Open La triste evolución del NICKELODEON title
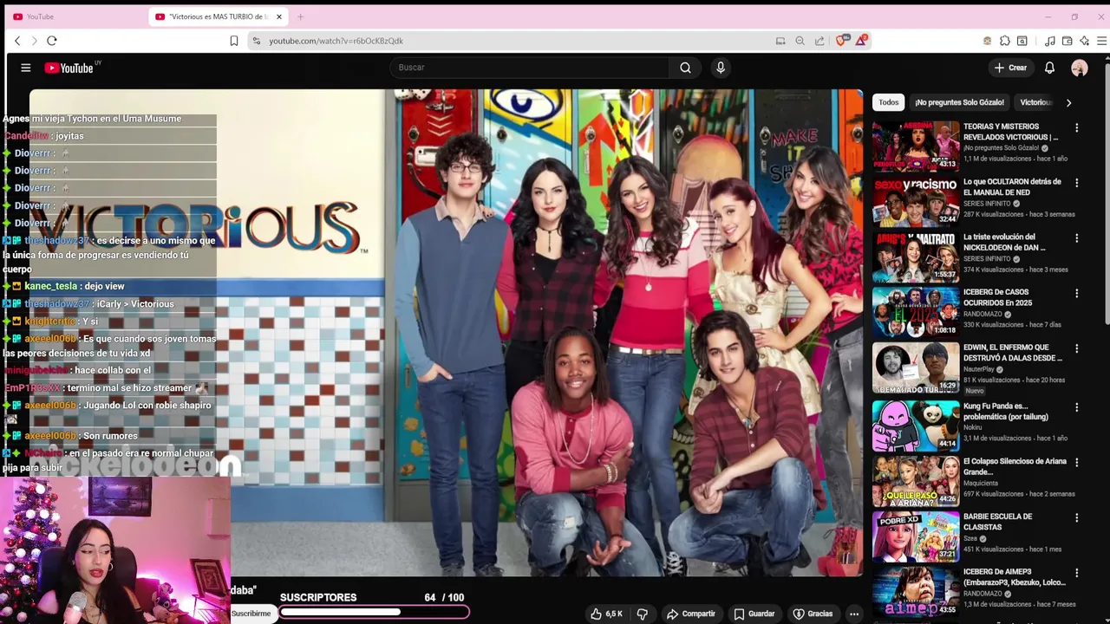 pyautogui.click(x=1004, y=242)
